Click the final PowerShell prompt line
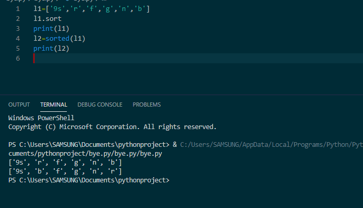Image resolution: width=363 pixels, height=208 pixels. (89, 180)
